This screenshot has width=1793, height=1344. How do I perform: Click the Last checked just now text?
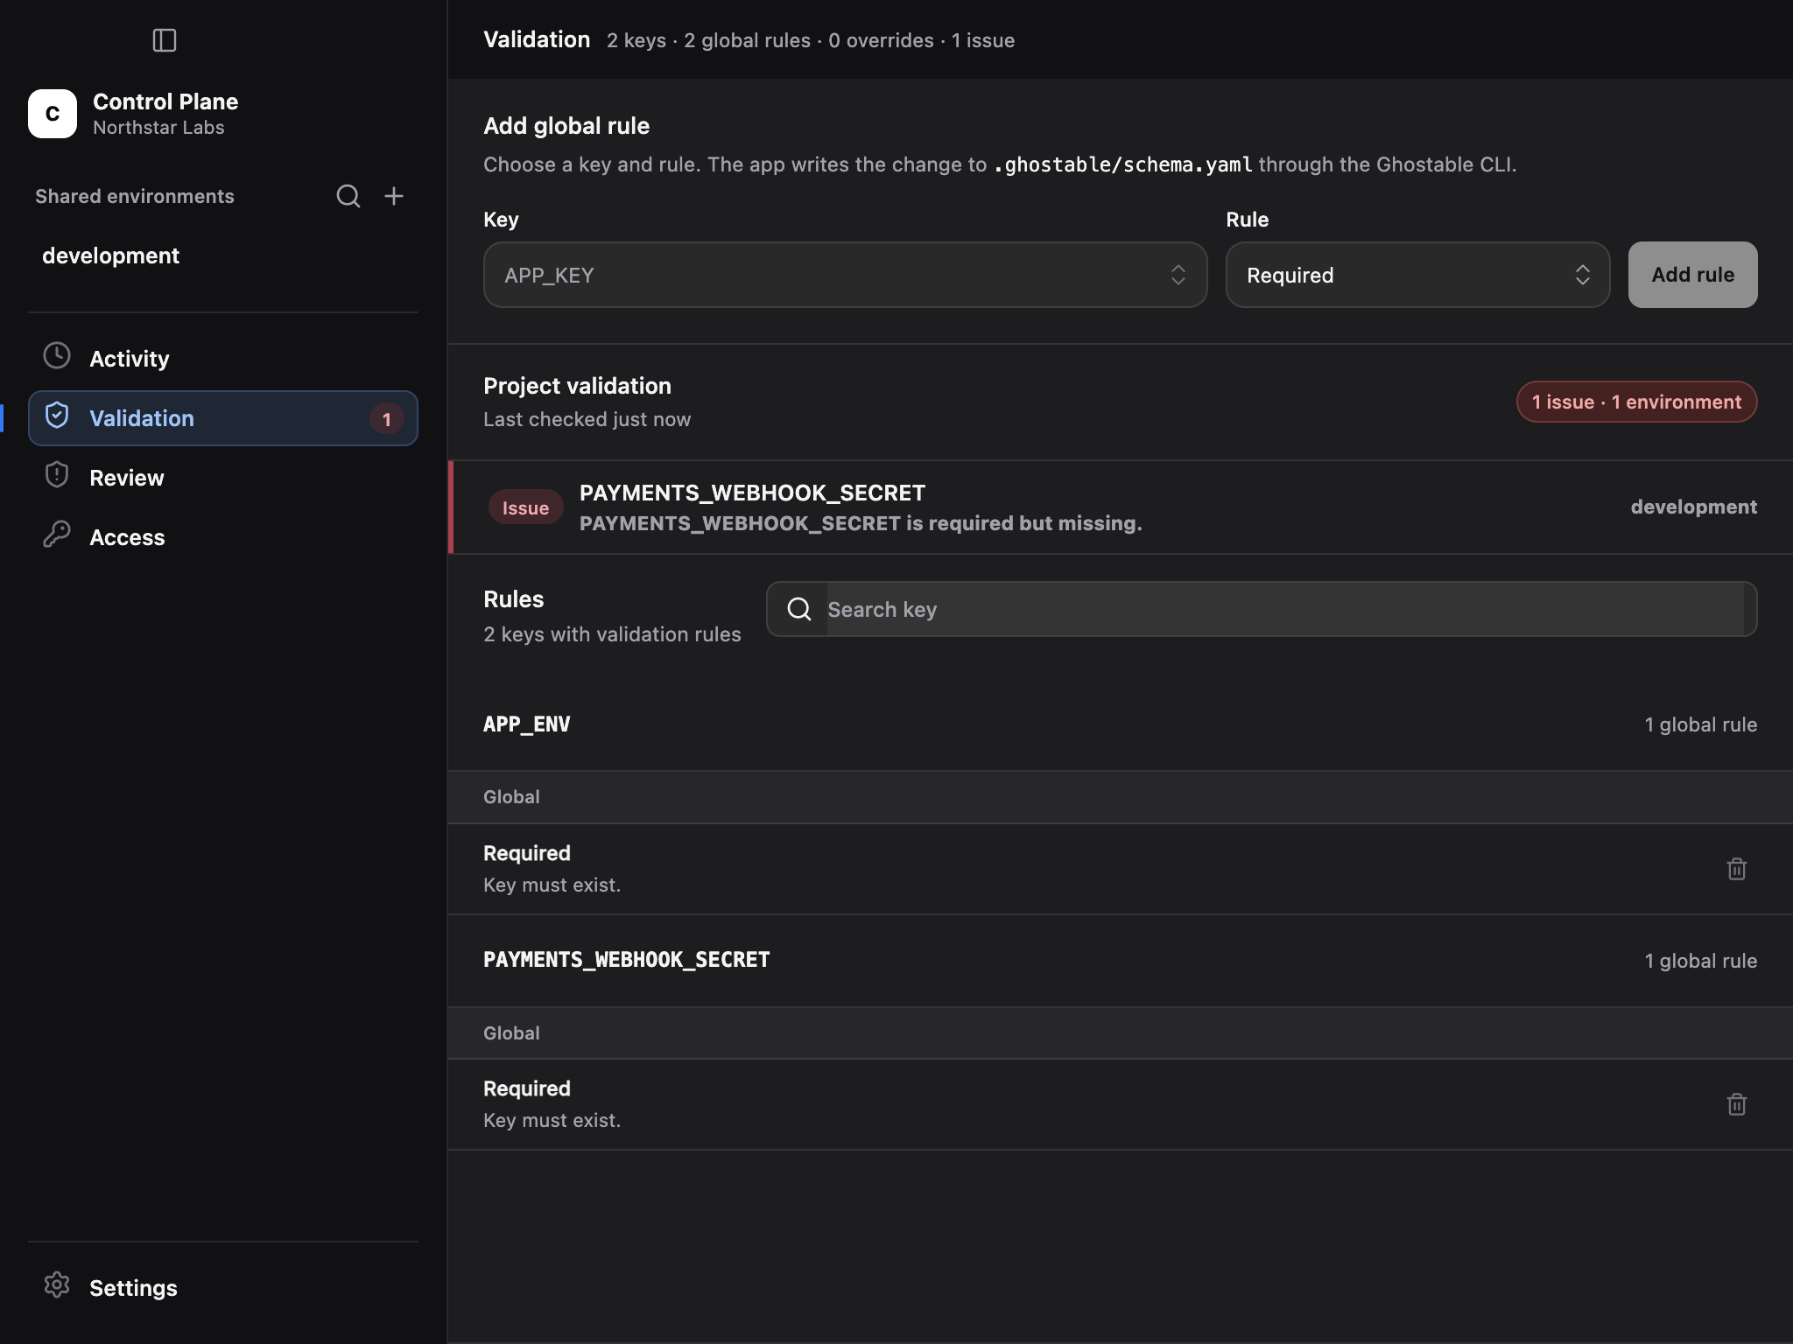587,419
